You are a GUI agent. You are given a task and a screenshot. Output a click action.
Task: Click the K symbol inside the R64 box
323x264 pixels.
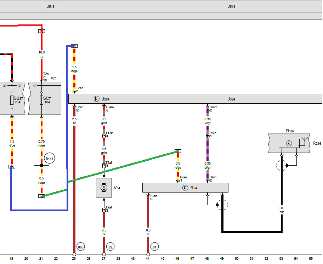point(185,188)
